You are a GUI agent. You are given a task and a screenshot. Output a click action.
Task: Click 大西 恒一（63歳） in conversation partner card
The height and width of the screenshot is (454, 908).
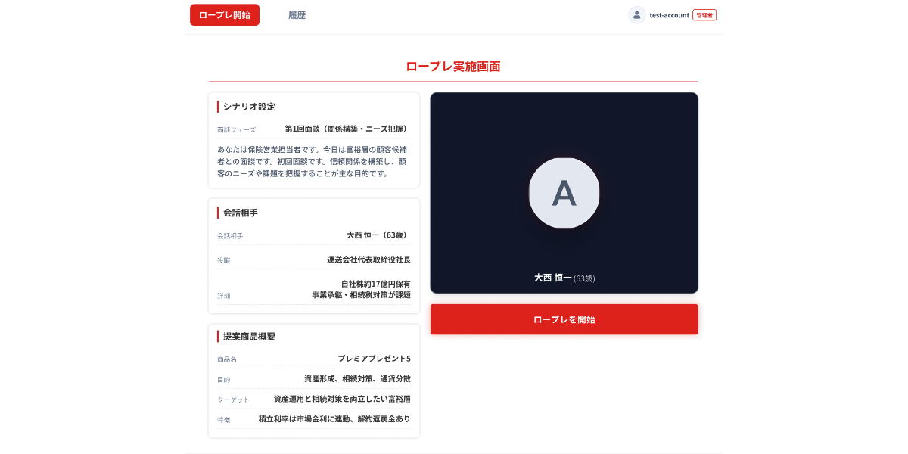(378, 235)
